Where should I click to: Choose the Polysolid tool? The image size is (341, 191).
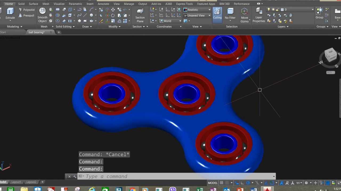(27, 10)
